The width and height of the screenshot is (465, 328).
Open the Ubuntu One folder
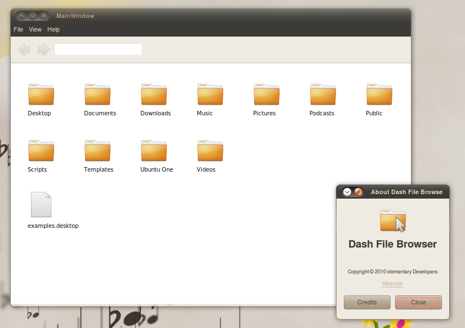156,151
